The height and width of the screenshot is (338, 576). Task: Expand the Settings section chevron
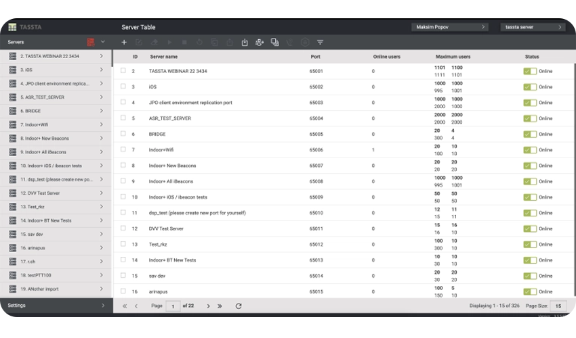click(x=103, y=306)
